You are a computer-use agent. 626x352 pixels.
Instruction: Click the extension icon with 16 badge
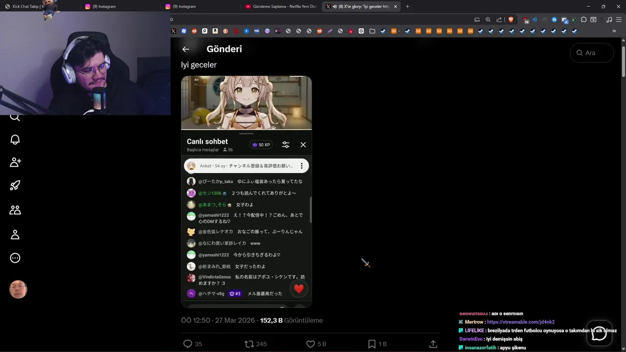[526, 20]
